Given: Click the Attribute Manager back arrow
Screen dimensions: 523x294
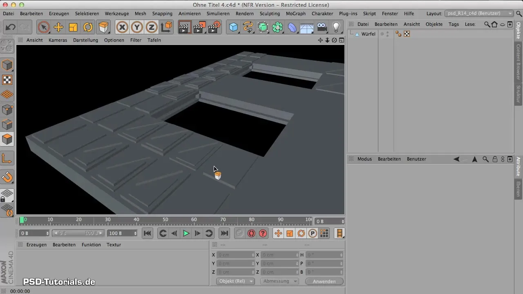Looking at the screenshot, I should (x=456, y=159).
